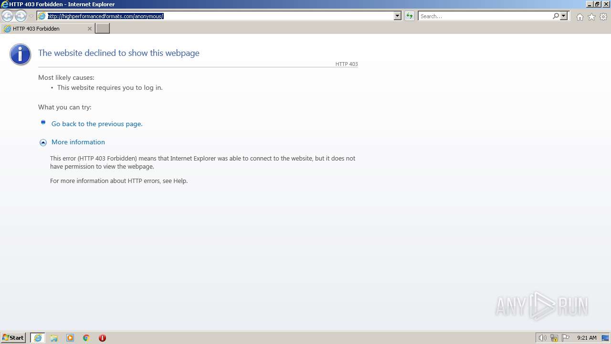Click the Refresh page icon
This screenshot has width=611, height=344.
point(409,16)
